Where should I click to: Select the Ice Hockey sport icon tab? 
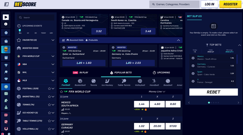point(107,83)
